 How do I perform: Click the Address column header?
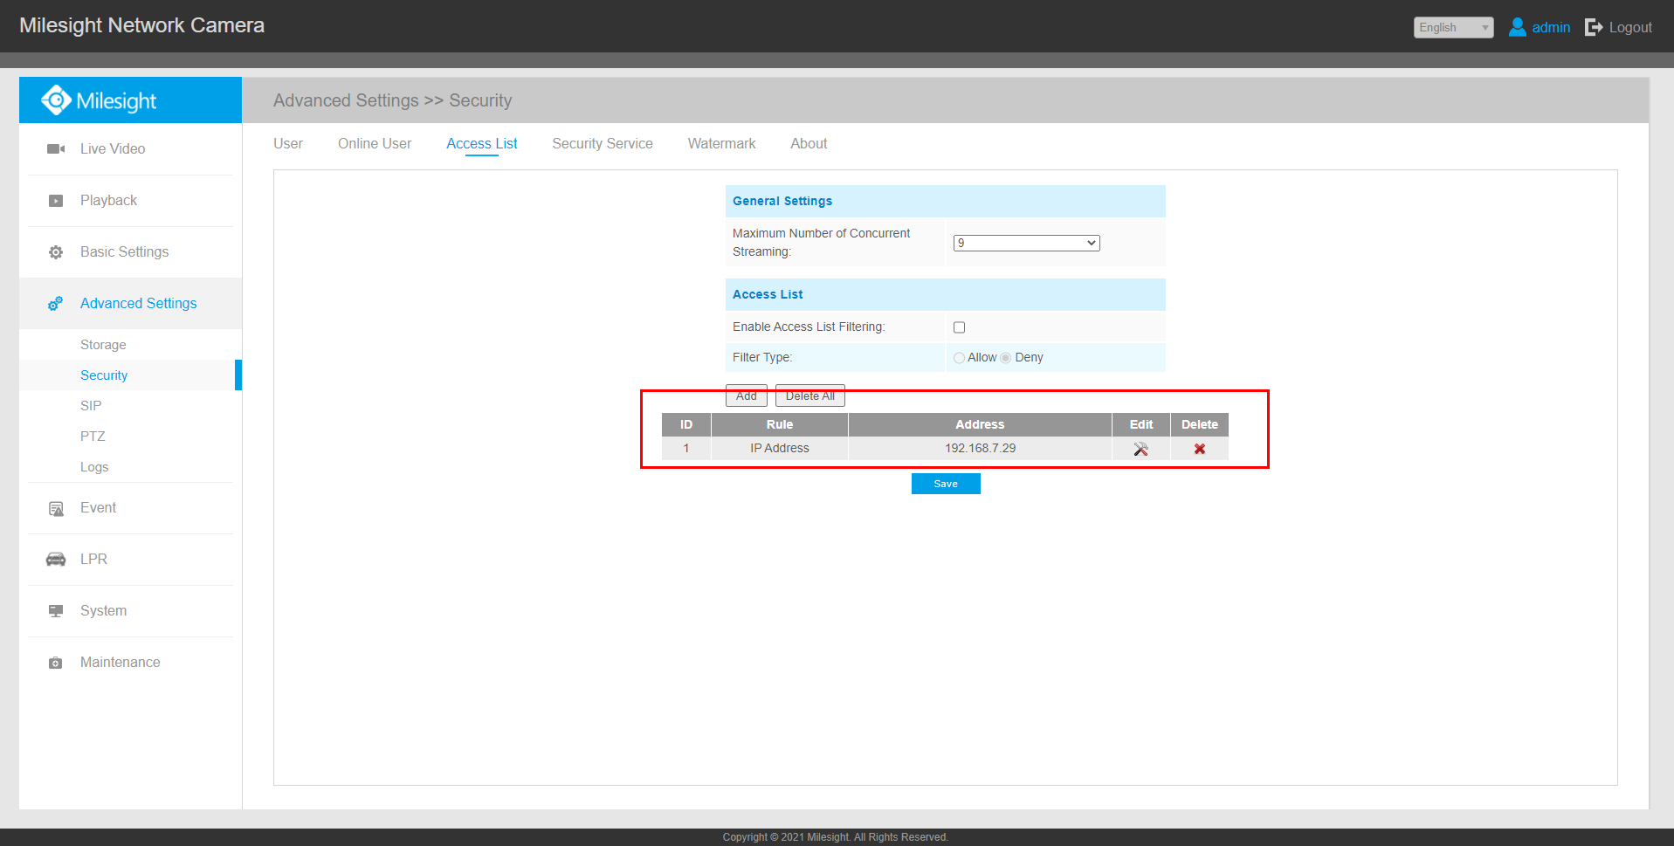(980, 425)
